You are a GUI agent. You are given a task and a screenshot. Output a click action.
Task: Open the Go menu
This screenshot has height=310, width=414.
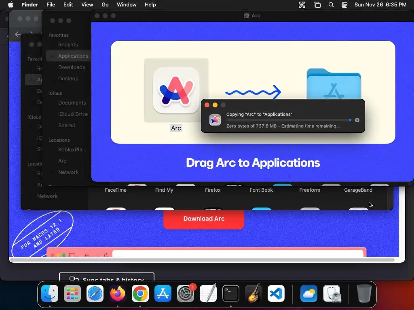pos(105,5)
